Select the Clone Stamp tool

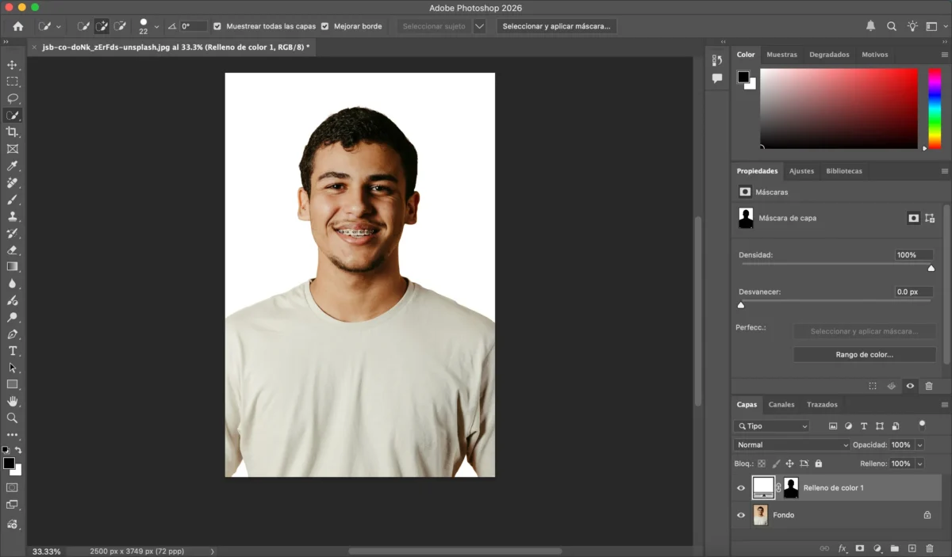[13, 216]
